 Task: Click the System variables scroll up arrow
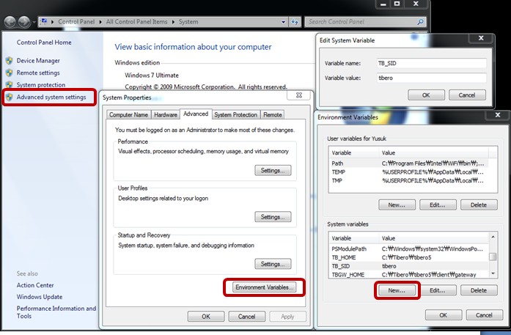[493, 237]
